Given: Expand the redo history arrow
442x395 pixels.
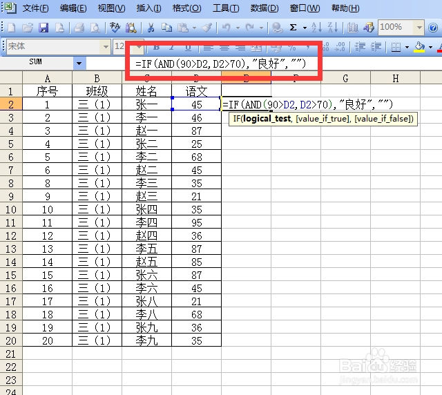Looking at the screenshot, I should click(x=261, y=28).
